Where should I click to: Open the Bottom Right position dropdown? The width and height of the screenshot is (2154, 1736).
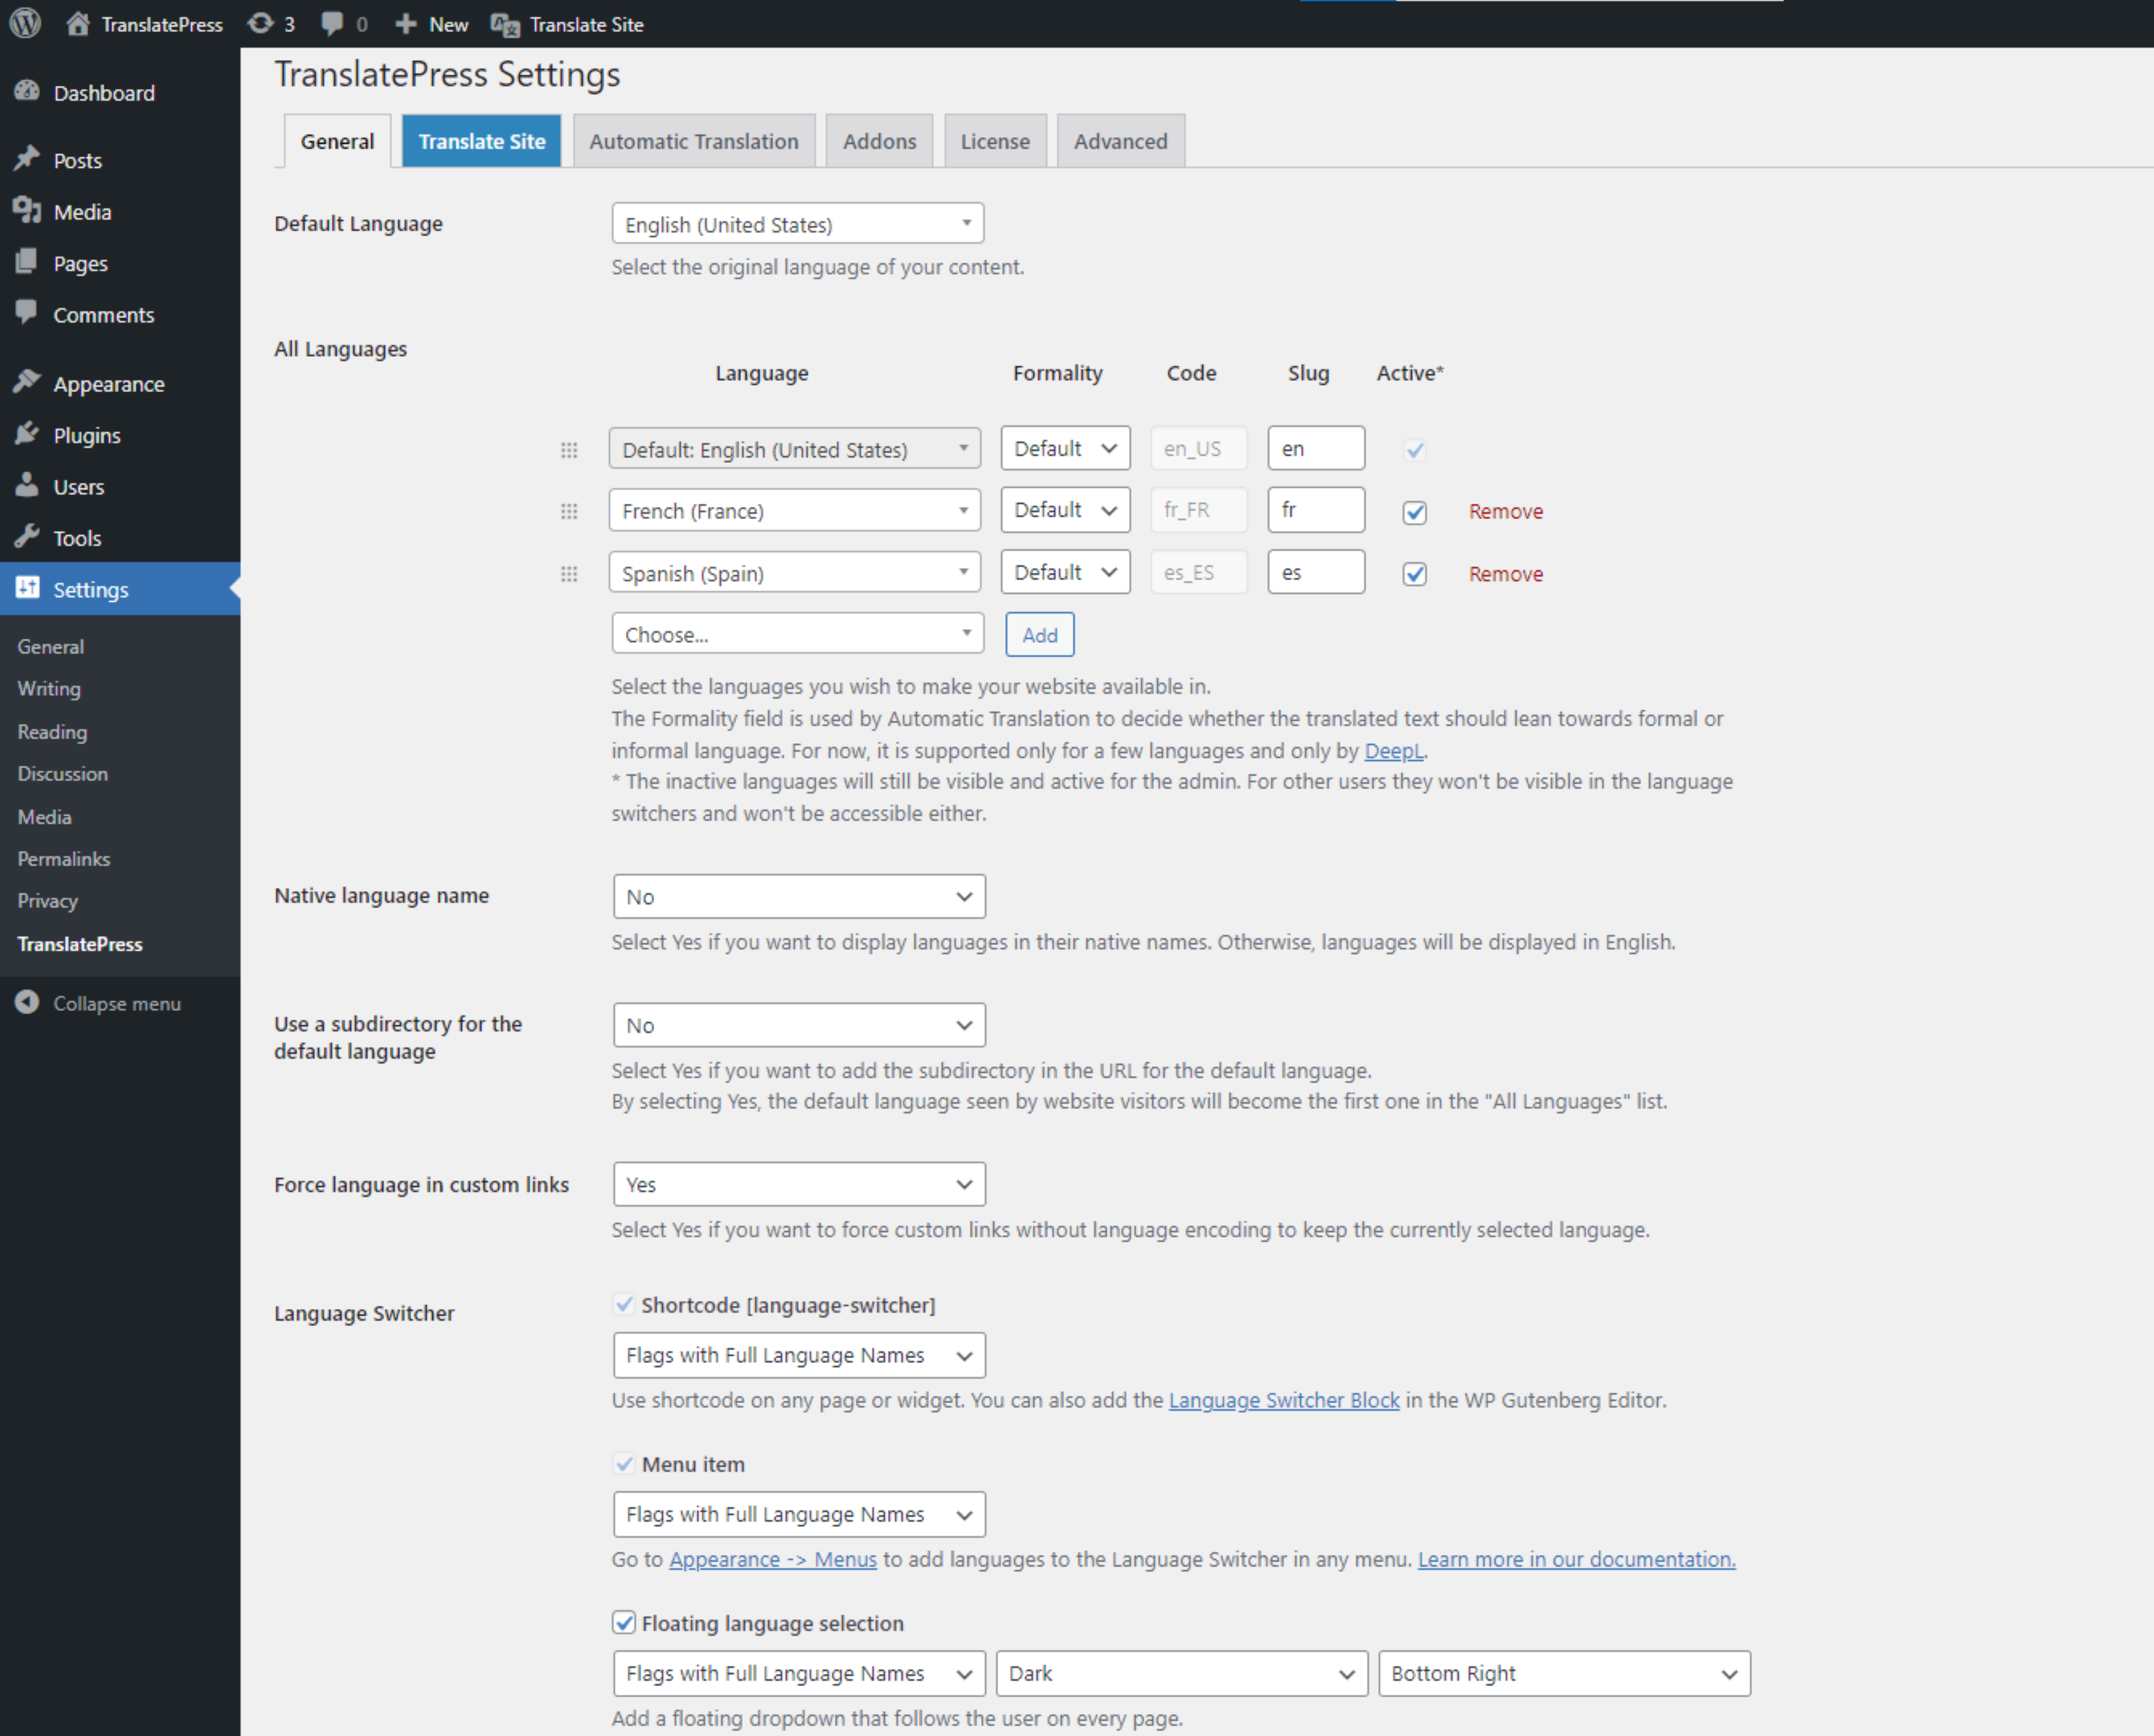coord(1564,1673)
